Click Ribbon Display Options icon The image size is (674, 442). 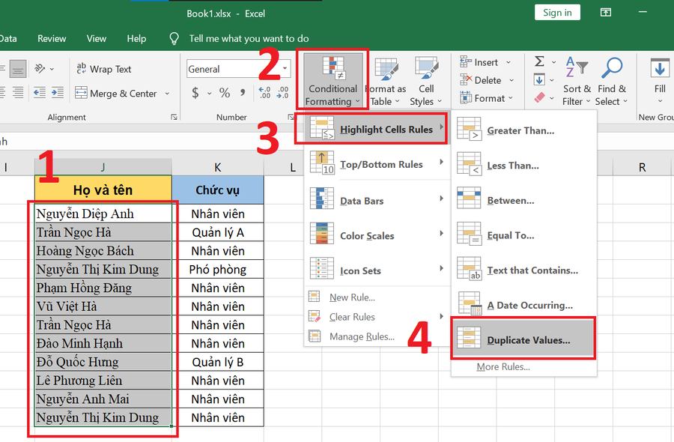(x=606, y=13)
